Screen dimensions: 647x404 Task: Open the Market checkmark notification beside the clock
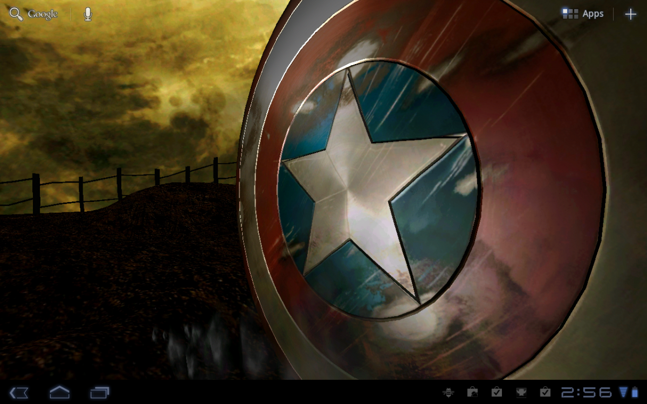pos(545,392)
